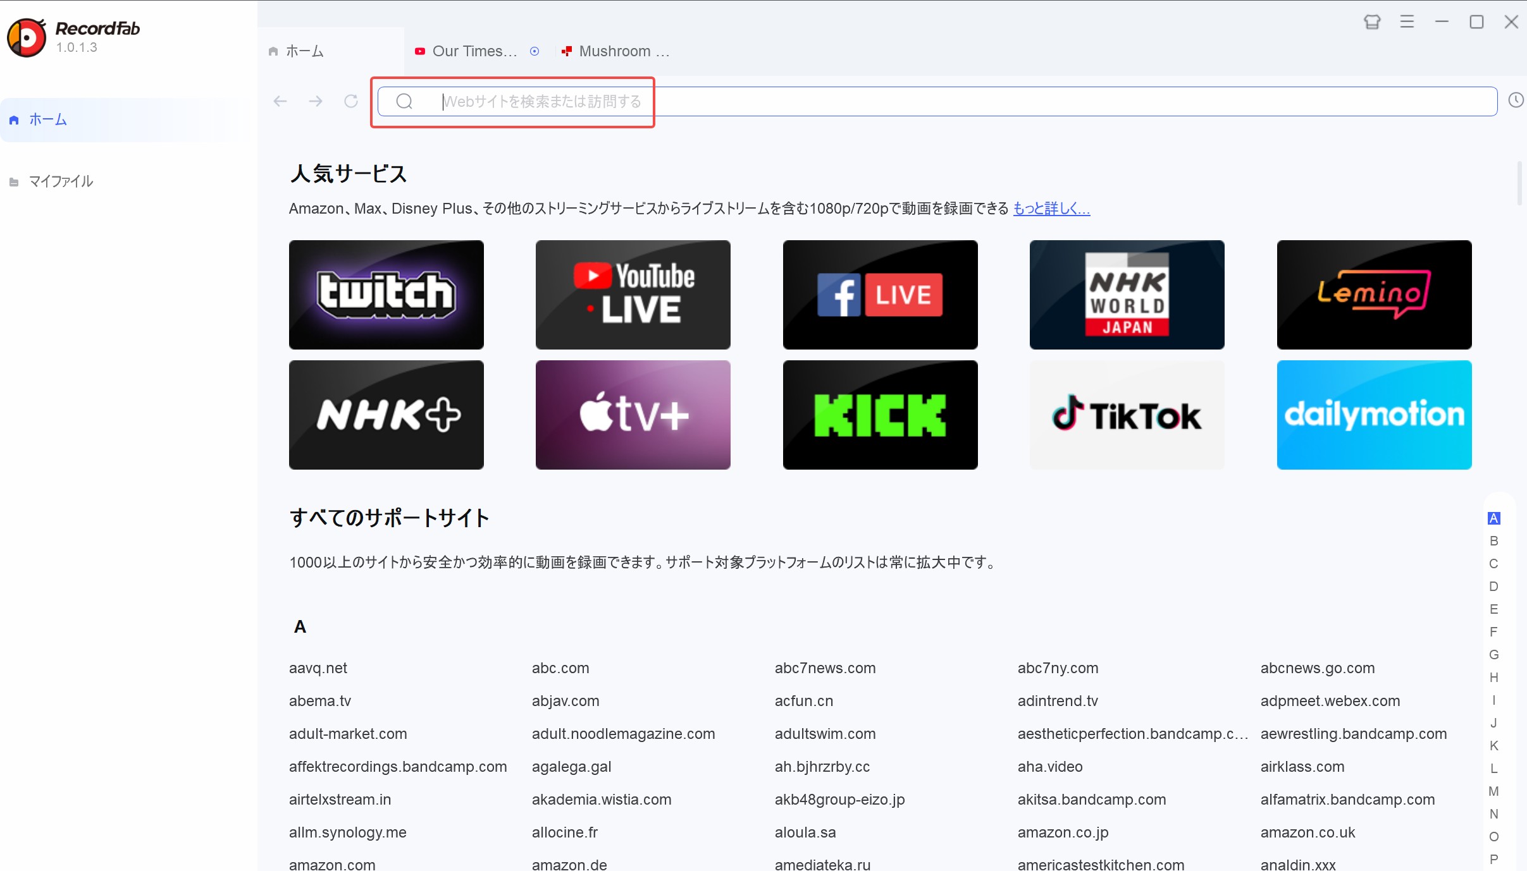
Task: Open agalega.gal site link
Action: coord(571,767)
